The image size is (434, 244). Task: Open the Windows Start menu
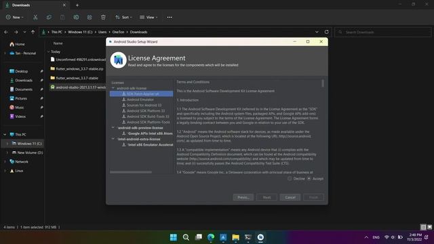click(174, 237)
